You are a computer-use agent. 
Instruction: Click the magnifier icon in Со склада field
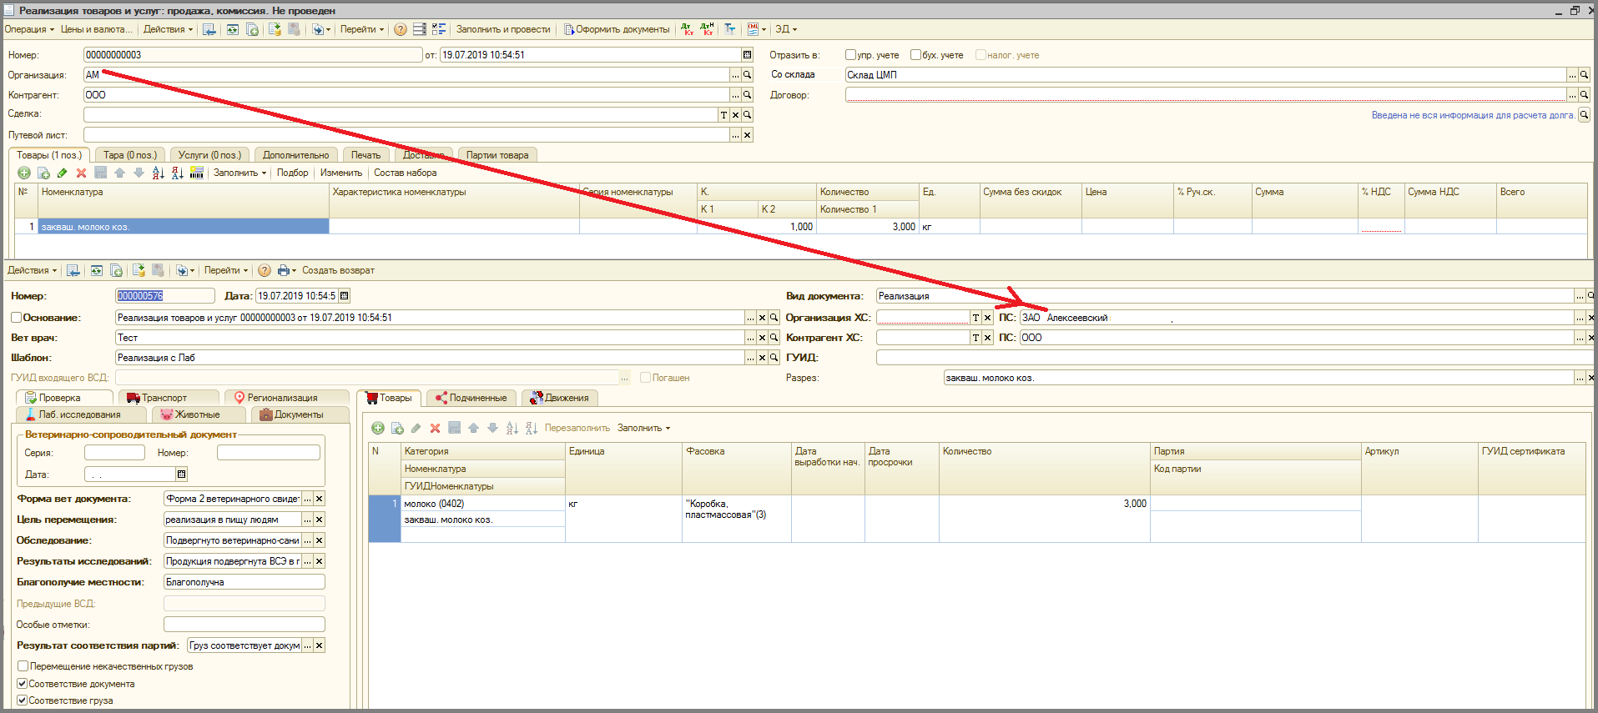click(x=1584, y=75)
